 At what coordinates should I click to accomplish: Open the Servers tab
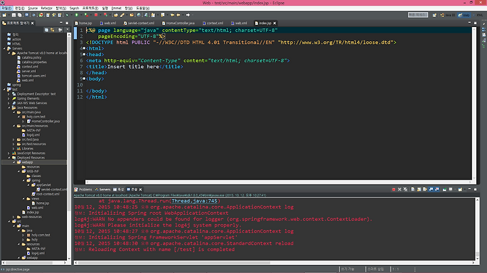click(103, 190)
